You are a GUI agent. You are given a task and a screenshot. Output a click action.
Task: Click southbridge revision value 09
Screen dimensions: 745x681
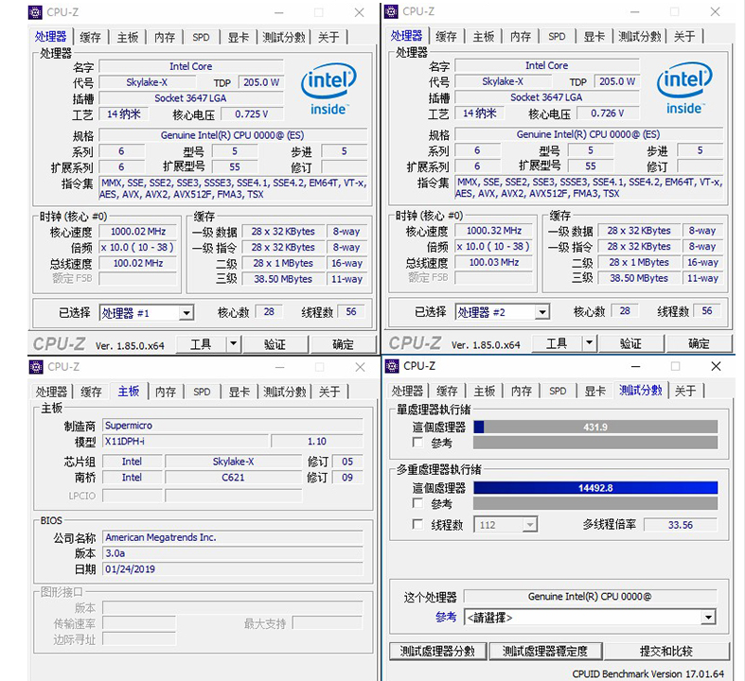pyautogui.click(x=347, y=477)
